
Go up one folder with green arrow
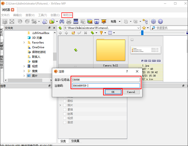[x=60, y=28]
